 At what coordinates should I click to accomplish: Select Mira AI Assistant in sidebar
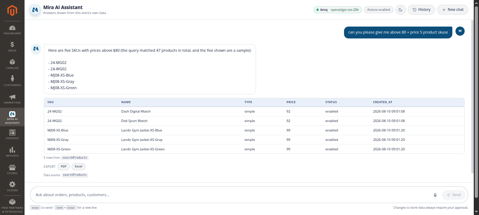click(x=12, y=117)
